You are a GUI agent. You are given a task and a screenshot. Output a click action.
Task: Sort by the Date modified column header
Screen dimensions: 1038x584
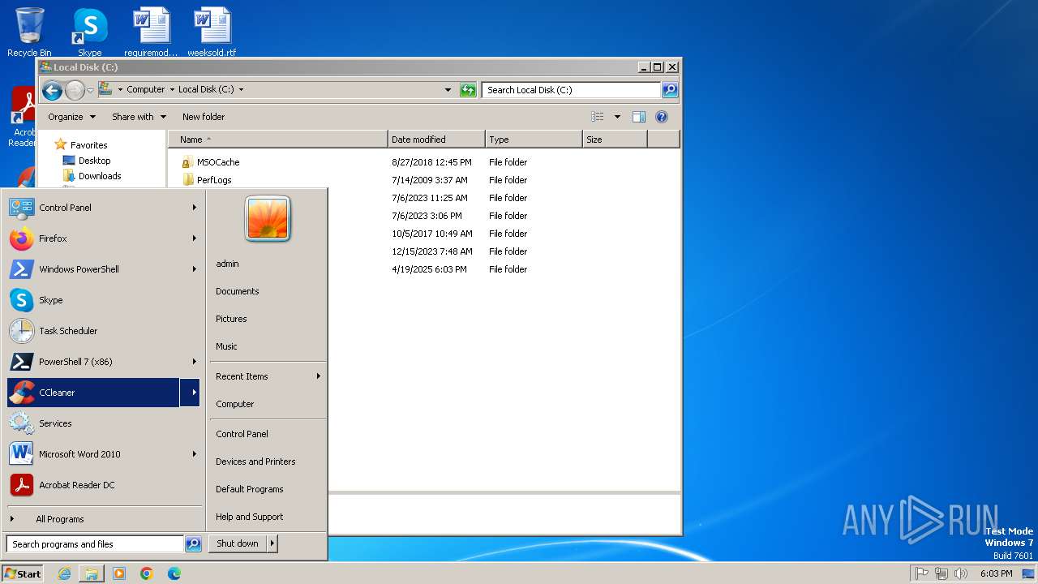pos(436,140)
